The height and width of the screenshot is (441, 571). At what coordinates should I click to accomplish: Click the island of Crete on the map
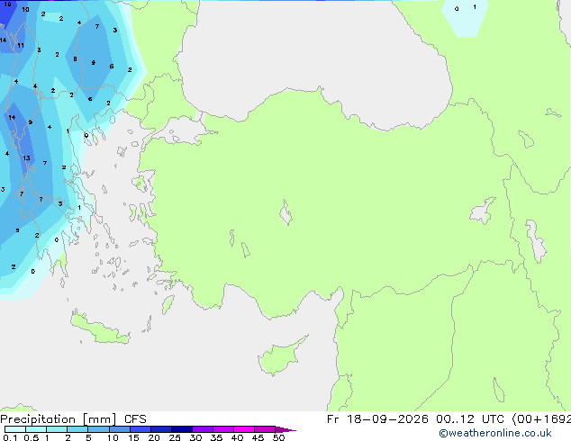click(x=100, y=329)
